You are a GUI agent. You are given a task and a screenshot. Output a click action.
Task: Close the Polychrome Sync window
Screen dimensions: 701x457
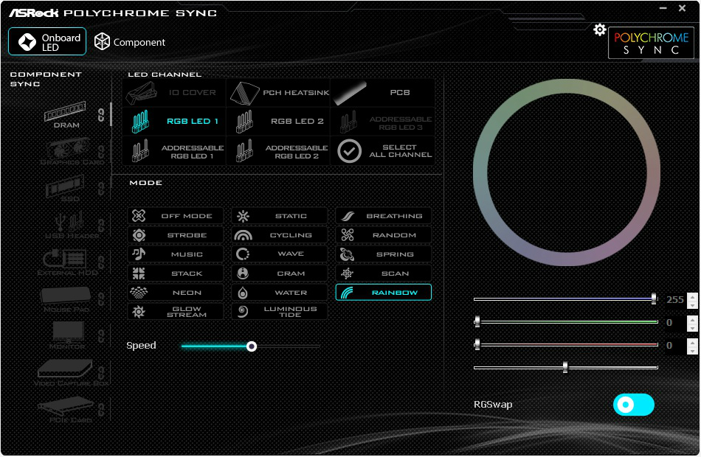click(x=683, y=8)
